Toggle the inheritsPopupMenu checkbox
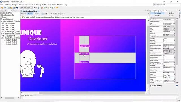The image size is (181, 102). tap(164, 71)
